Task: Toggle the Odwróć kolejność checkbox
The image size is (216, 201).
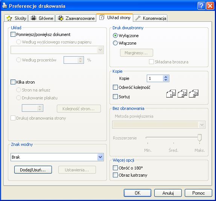Action: 115,87
